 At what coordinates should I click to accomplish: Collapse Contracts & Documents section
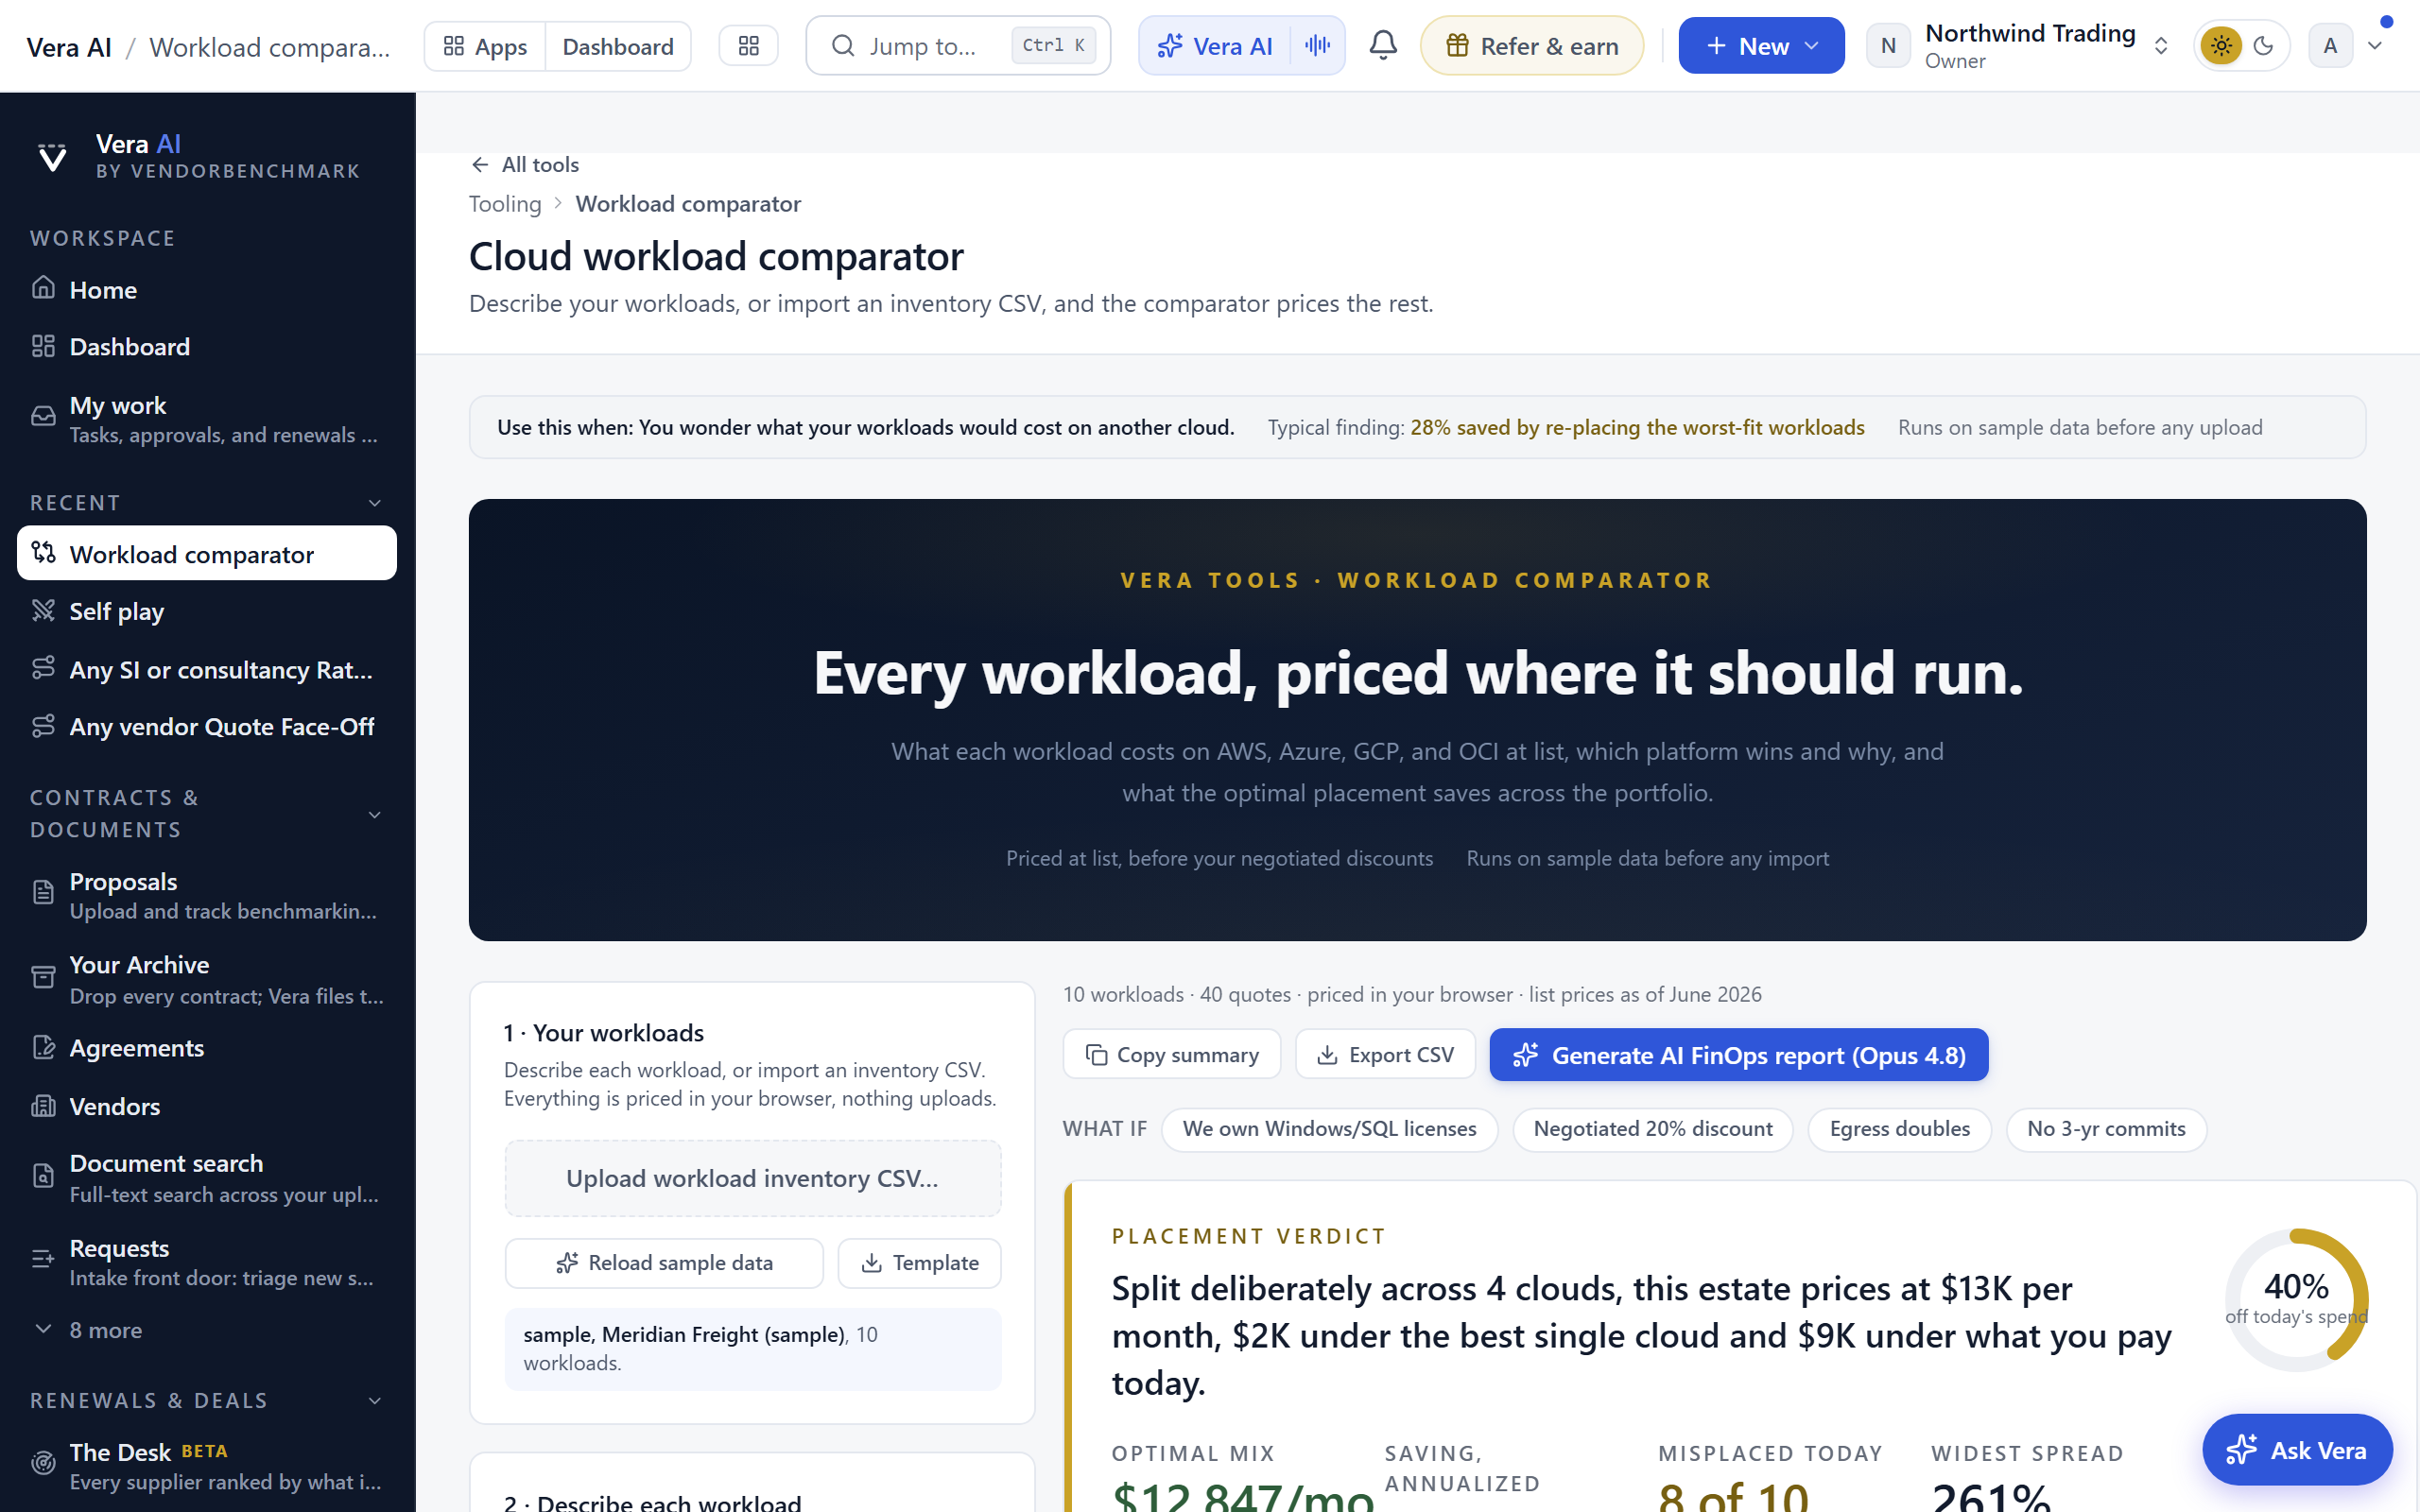(375, 815)
